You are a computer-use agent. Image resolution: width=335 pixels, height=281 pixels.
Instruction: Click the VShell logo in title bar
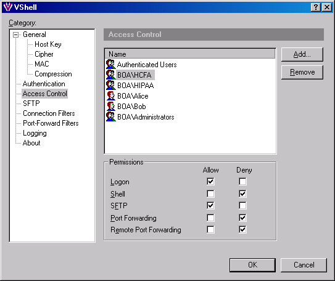(8, 7)
